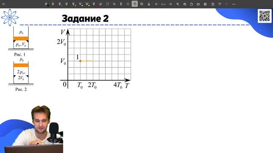Viewport: 273px width, 153px height.
Task: Select the text tool
Action: [114, 4]
